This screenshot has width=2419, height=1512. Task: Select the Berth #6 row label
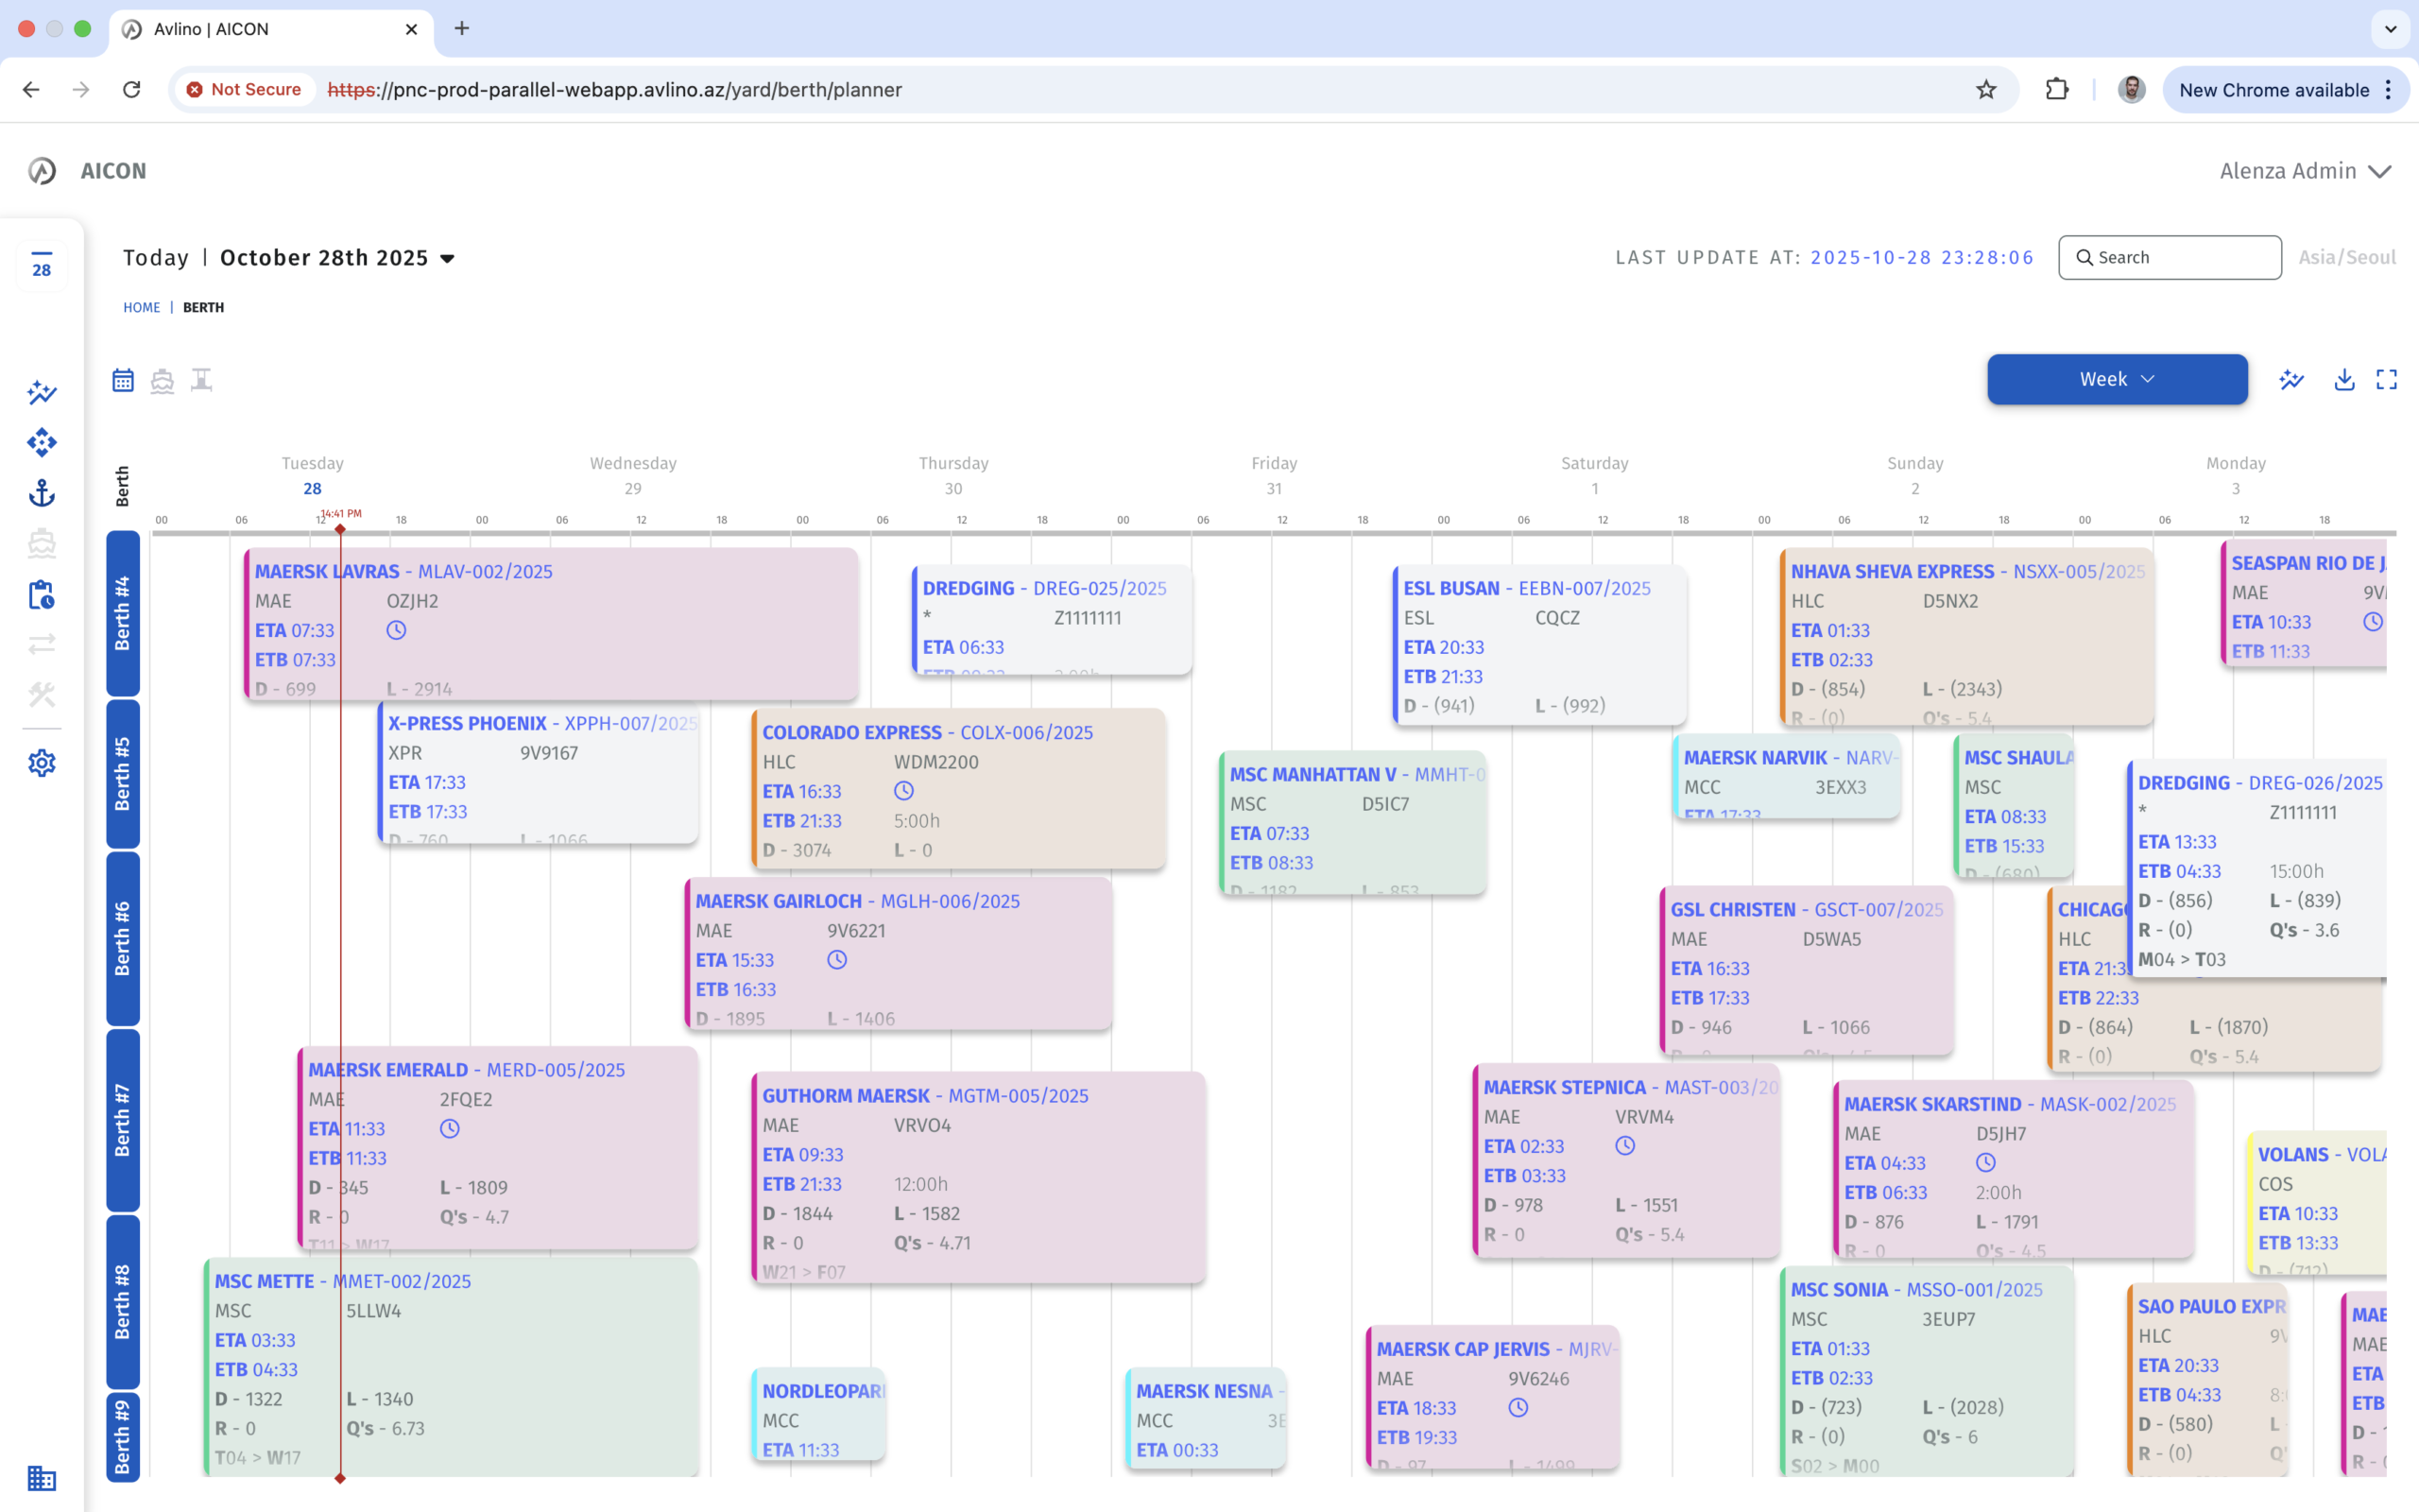123,938
